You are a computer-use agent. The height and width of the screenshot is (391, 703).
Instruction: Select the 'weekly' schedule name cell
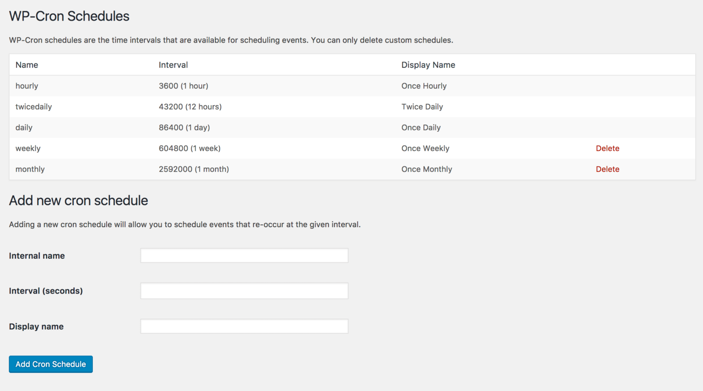point(28,148)
